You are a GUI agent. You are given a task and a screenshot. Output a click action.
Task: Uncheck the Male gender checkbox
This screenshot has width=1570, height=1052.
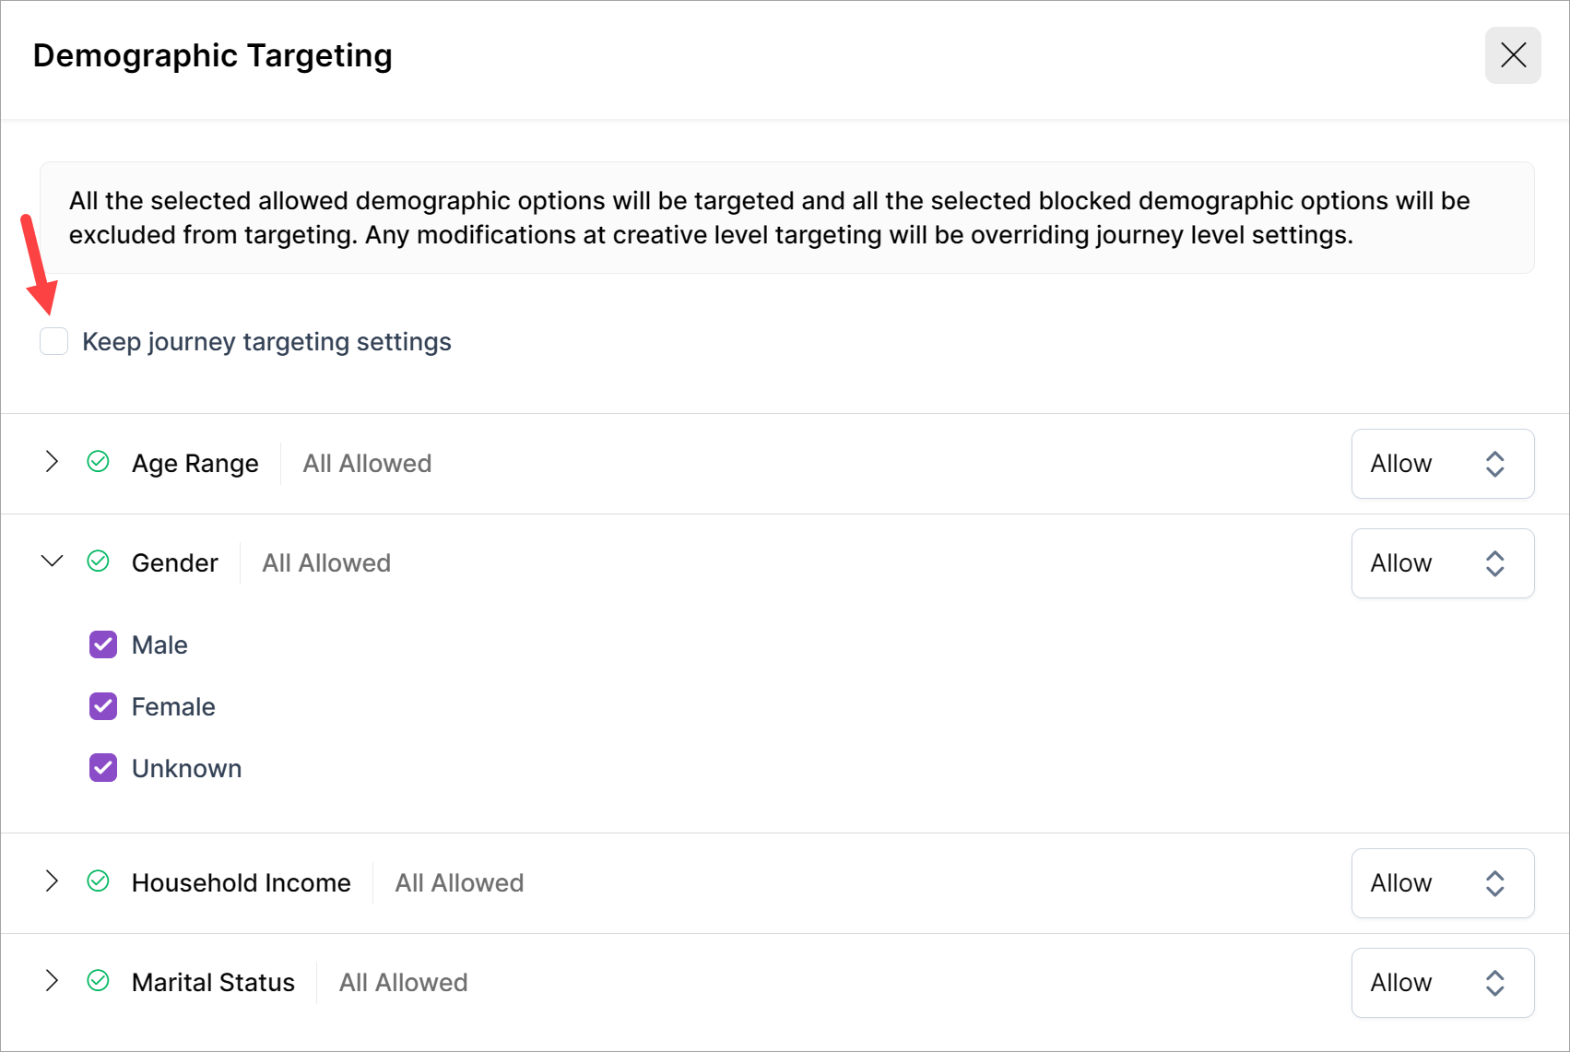point(103,644)
